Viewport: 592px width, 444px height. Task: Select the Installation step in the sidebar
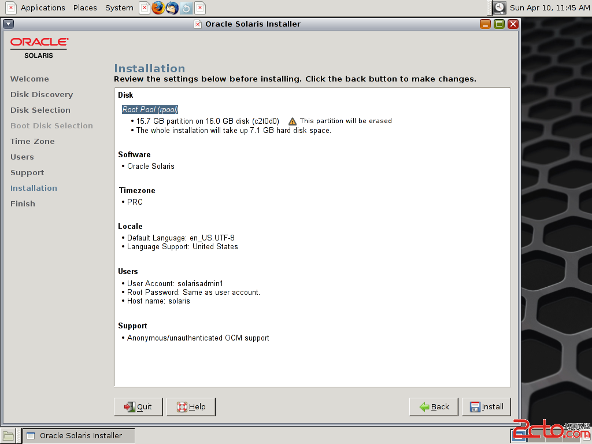click(34, 188)
